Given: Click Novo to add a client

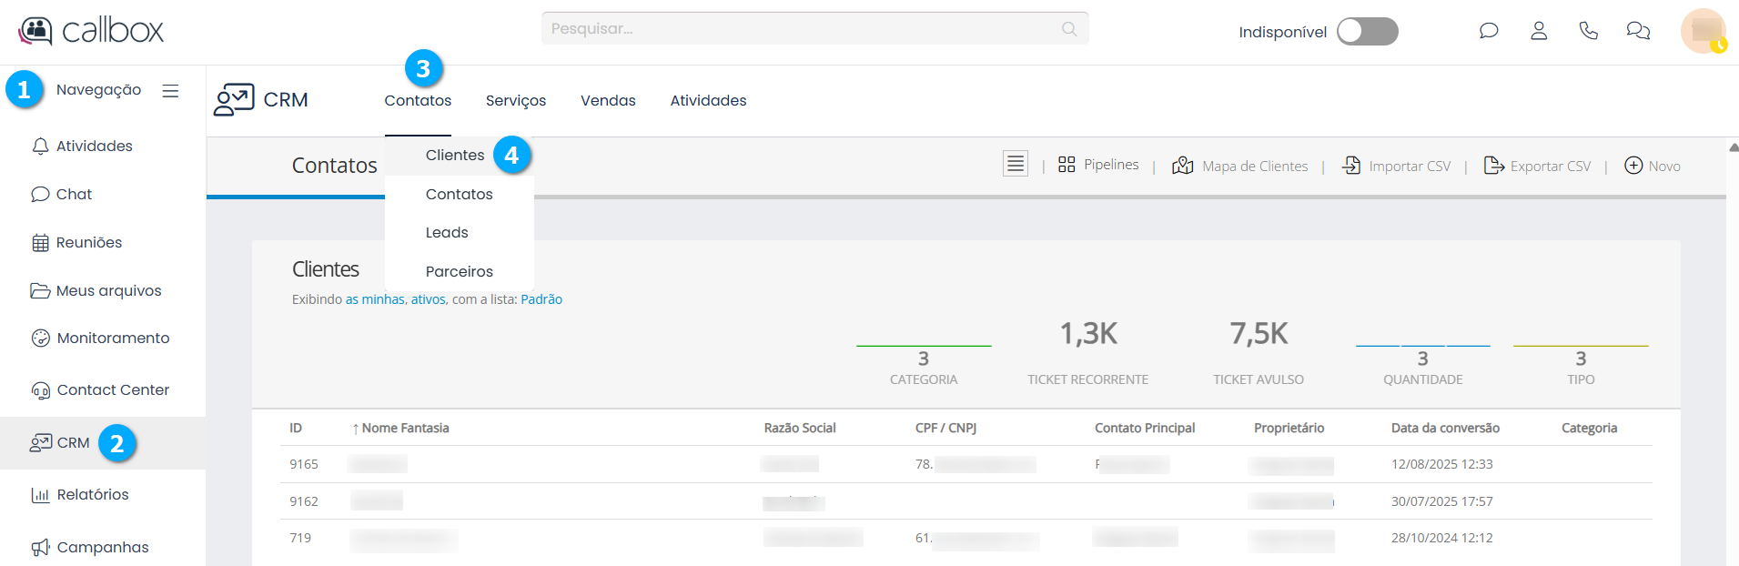Looking at the screenshot, I should click(1653, 166).
